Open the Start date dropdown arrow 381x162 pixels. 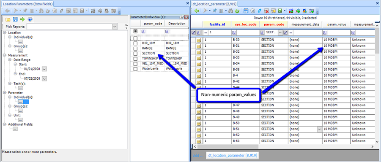coord(44,69)
